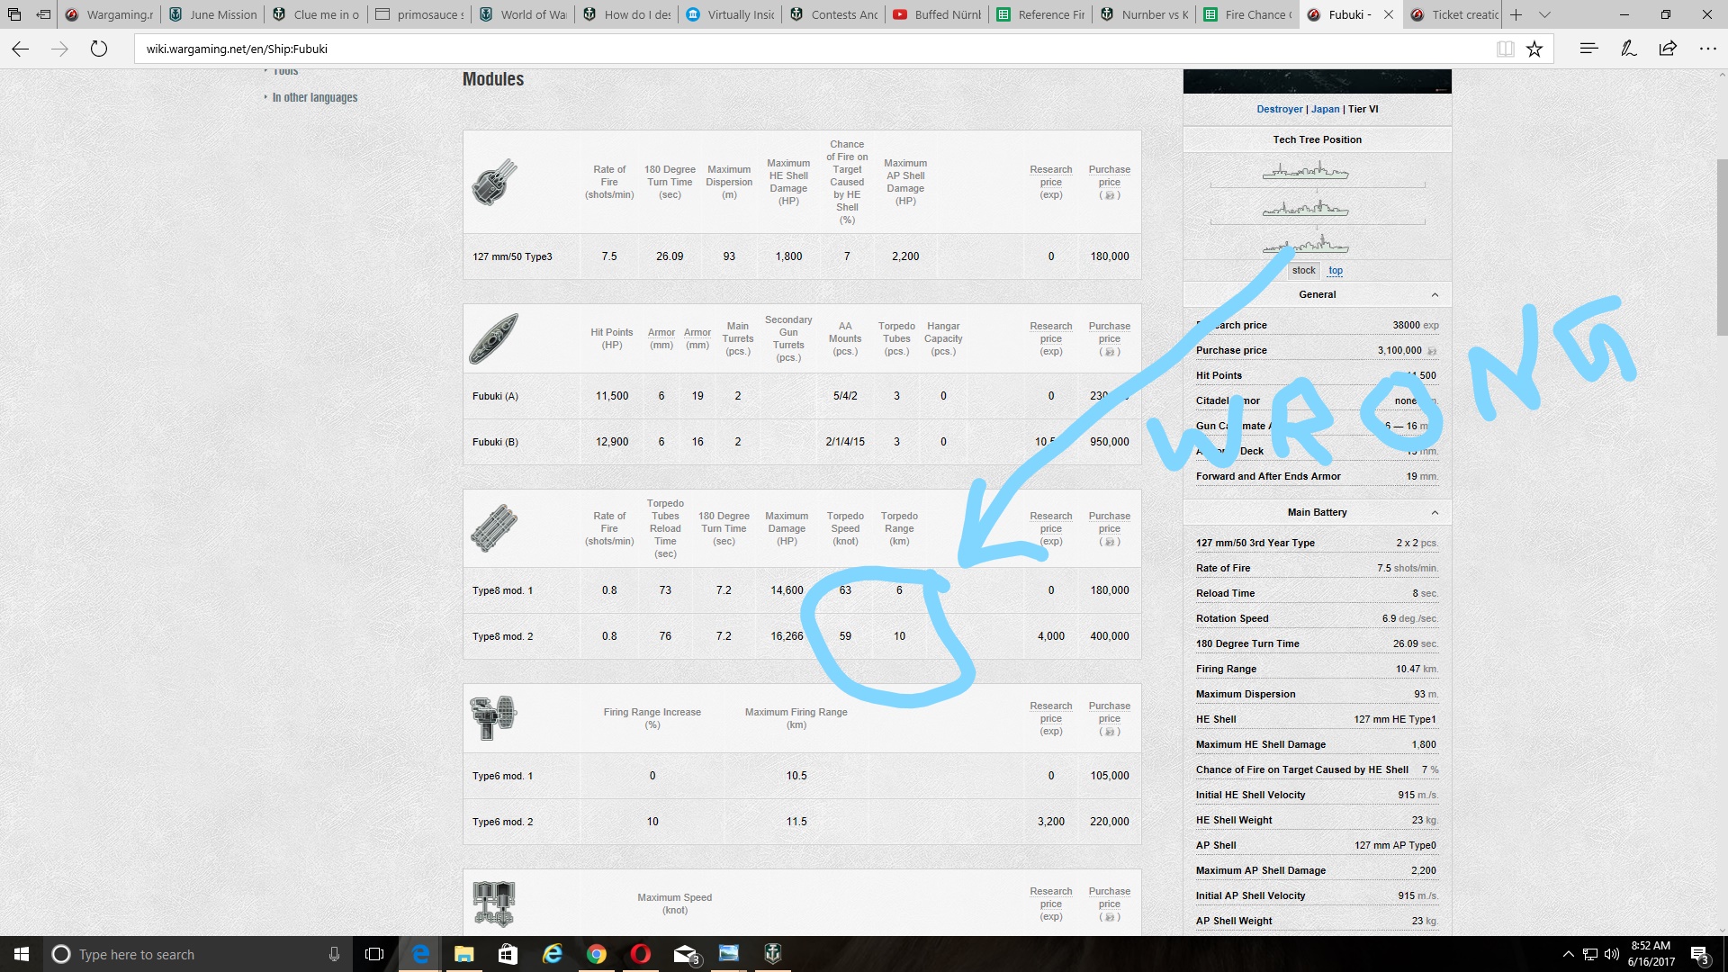Click the top configuration toggle
This screenshot has height=972, width=1728.
point(1334,268)
